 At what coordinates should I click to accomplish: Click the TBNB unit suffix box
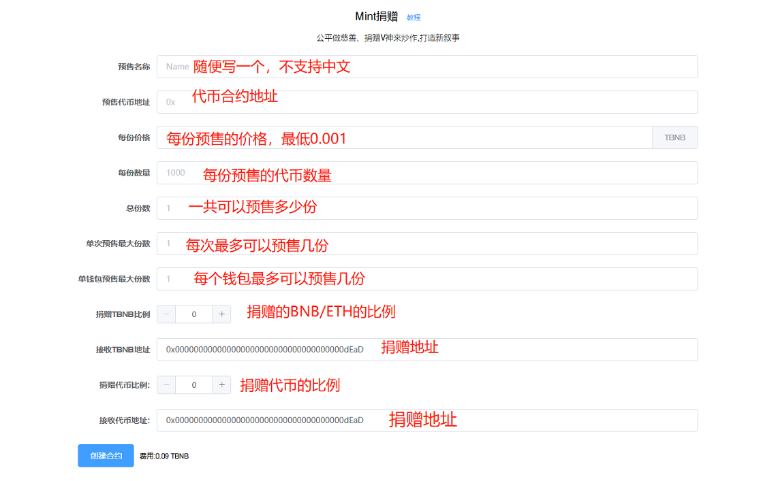674,137
